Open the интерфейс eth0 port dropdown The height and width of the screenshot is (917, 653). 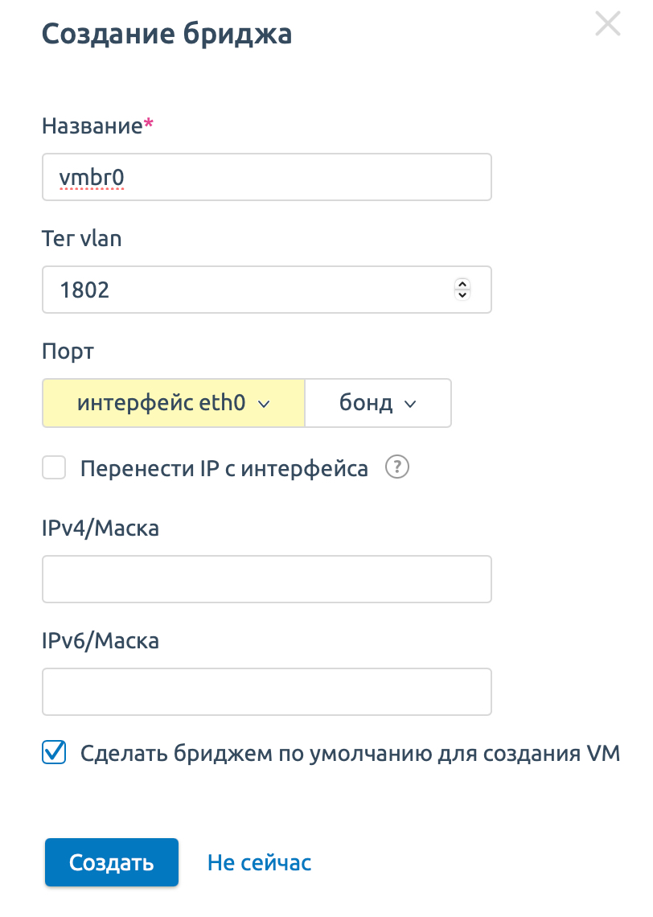[x=174, y=403]
